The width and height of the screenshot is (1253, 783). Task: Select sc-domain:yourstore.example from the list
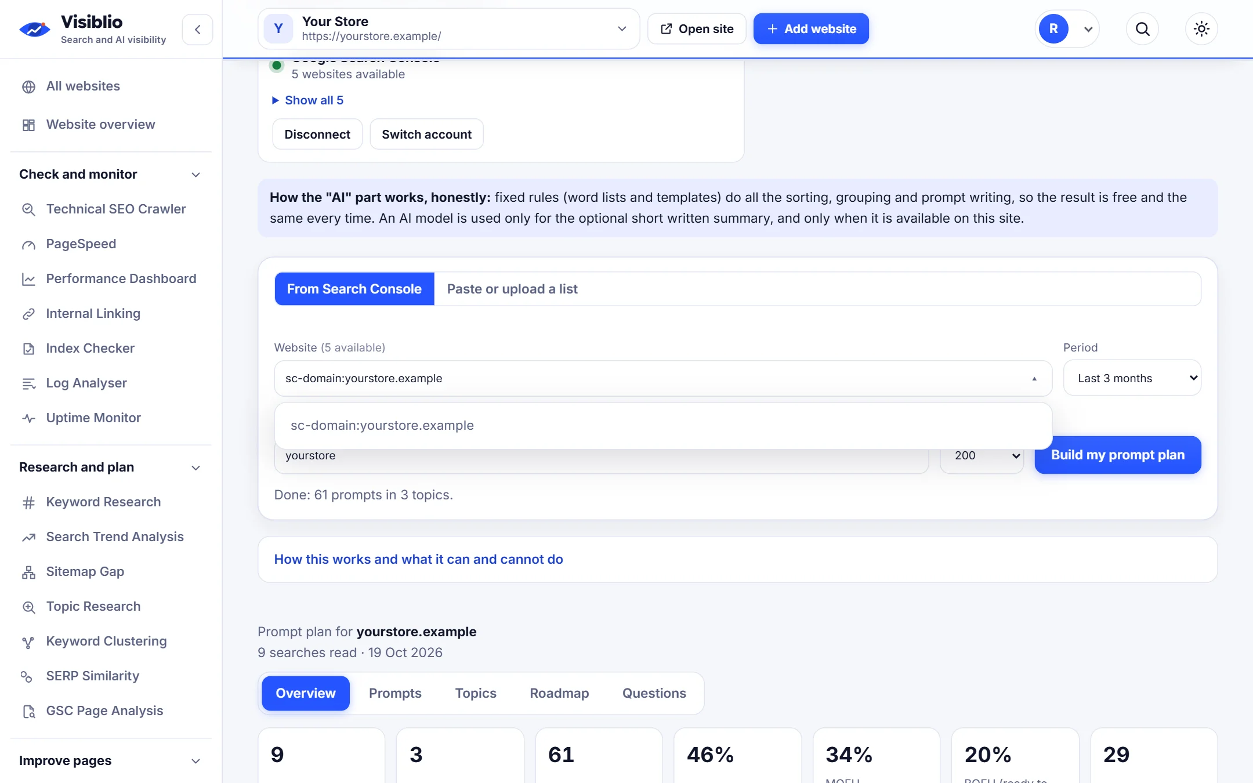click(663, 426)
